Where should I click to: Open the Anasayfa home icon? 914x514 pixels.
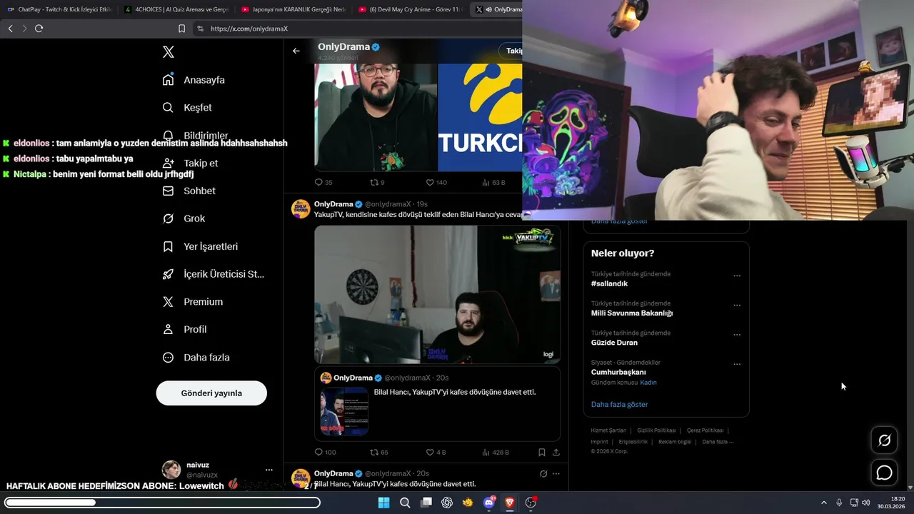click(169, 79)
